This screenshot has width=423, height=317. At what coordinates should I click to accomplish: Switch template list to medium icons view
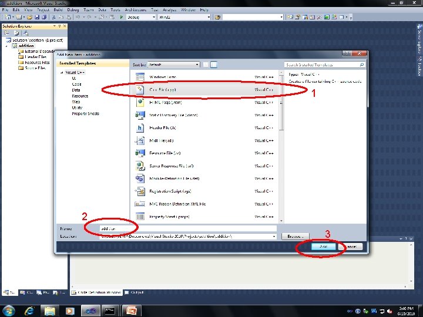coord(214,65)
